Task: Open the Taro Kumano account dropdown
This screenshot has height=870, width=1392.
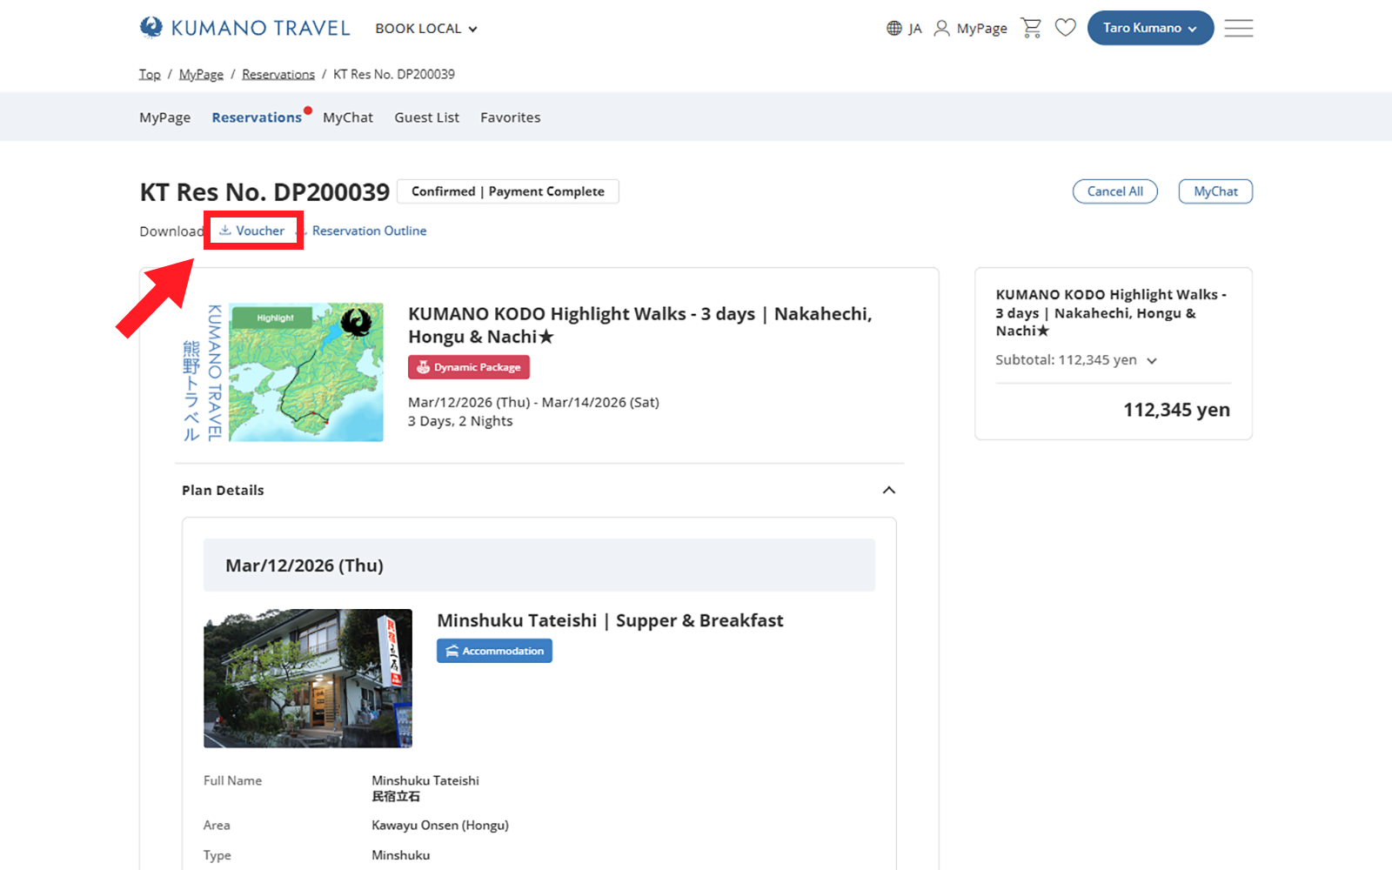Action: click(1149, 28)
